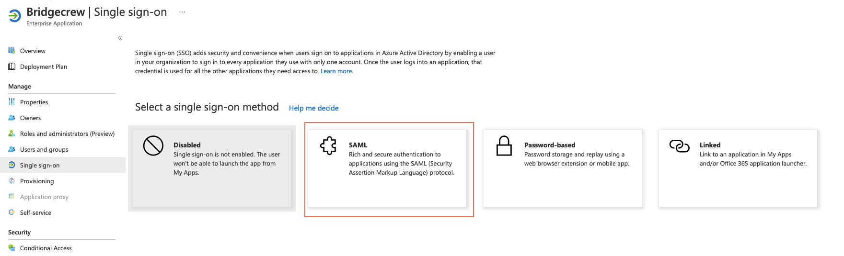Click the Password storage and replay description

(577, 159)
